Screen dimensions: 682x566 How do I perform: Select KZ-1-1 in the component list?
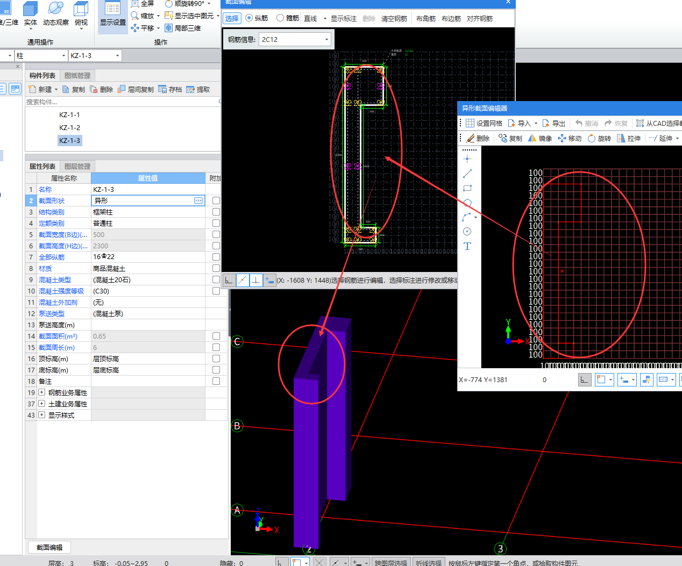point(69,115)
